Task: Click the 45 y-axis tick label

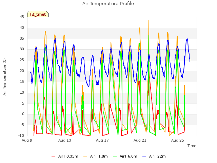Action: [22, 17]
